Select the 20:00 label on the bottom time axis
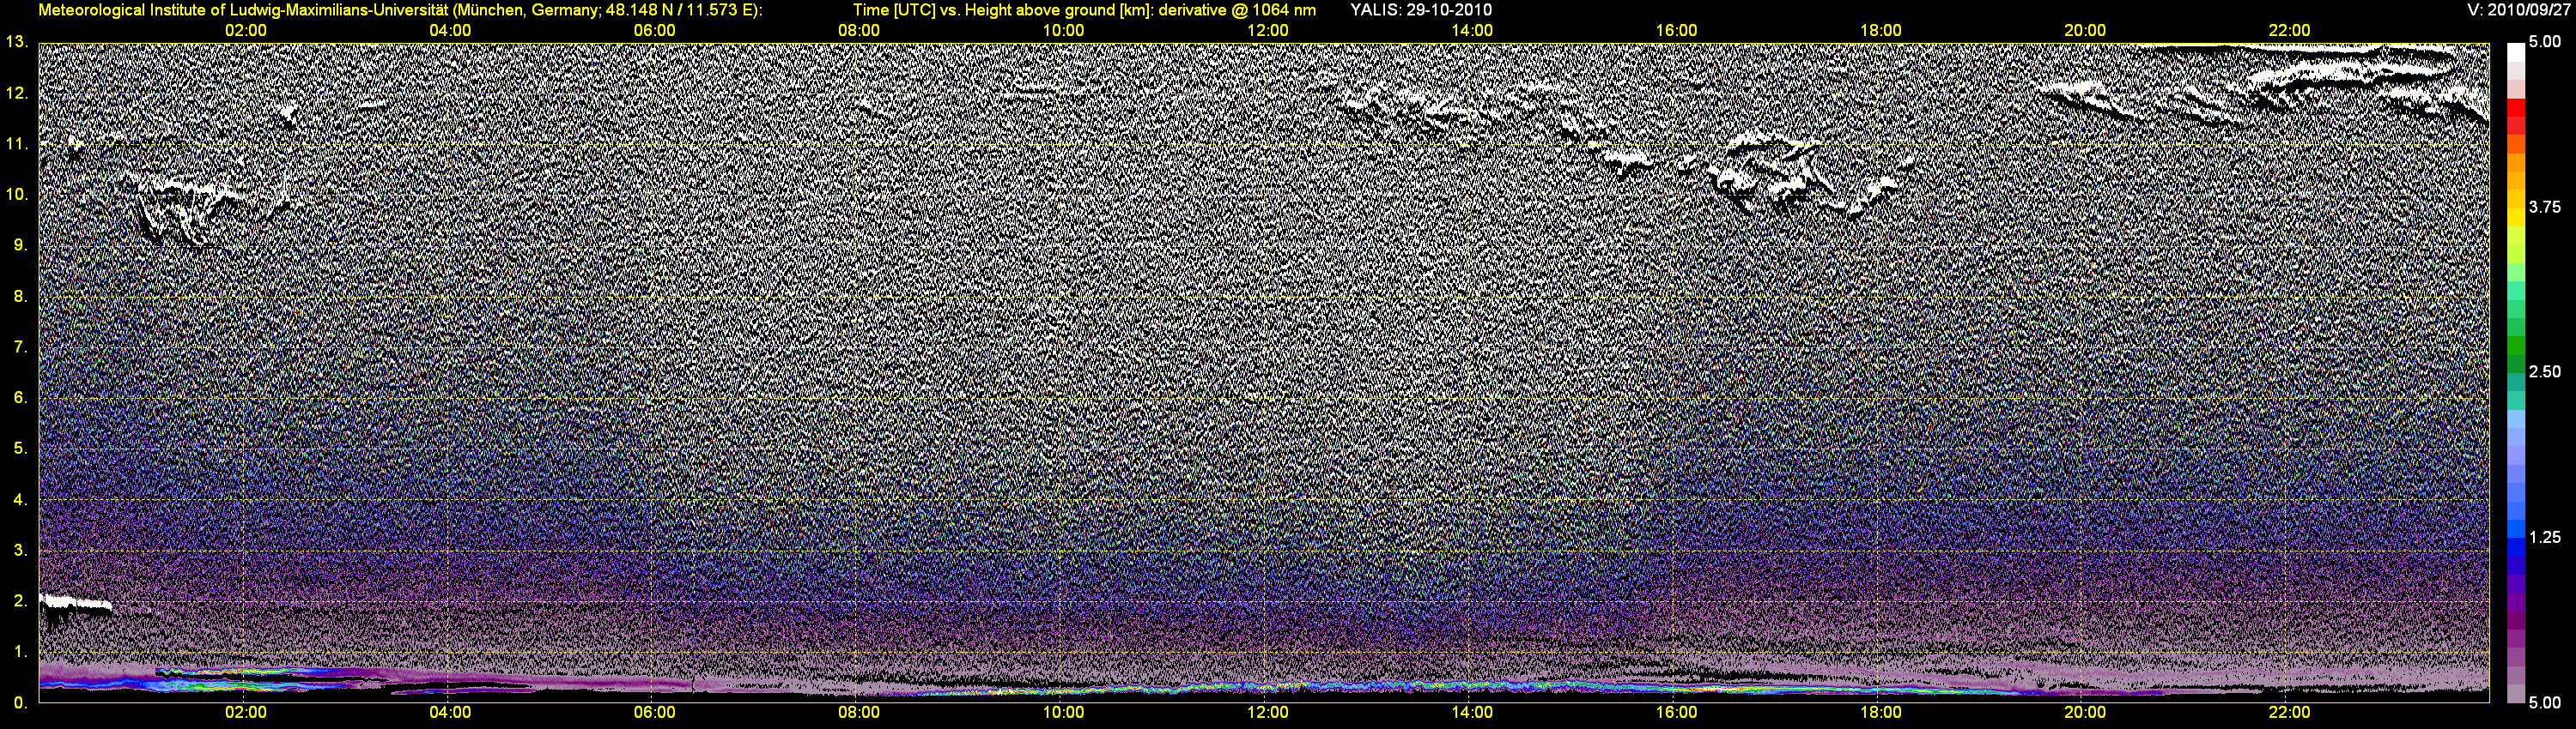The image size is (2576, 729). coord(2085,713)
